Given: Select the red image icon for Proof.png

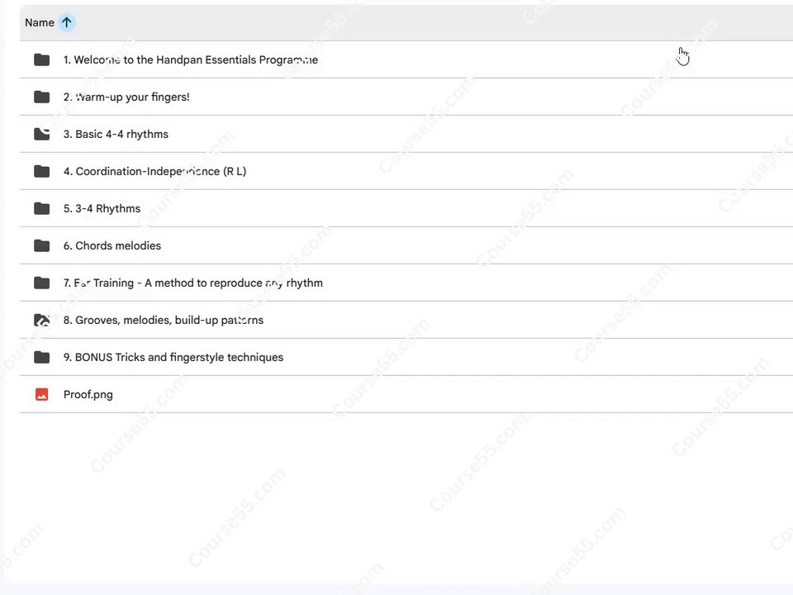Looking at the screenshot, I should [x=42, y=394].
